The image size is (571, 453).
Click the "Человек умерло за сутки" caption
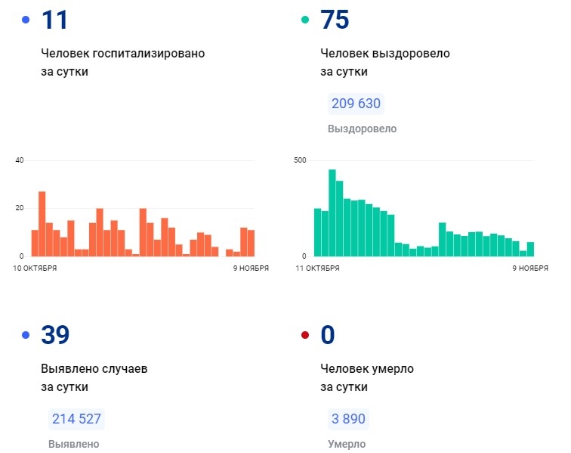366,377
